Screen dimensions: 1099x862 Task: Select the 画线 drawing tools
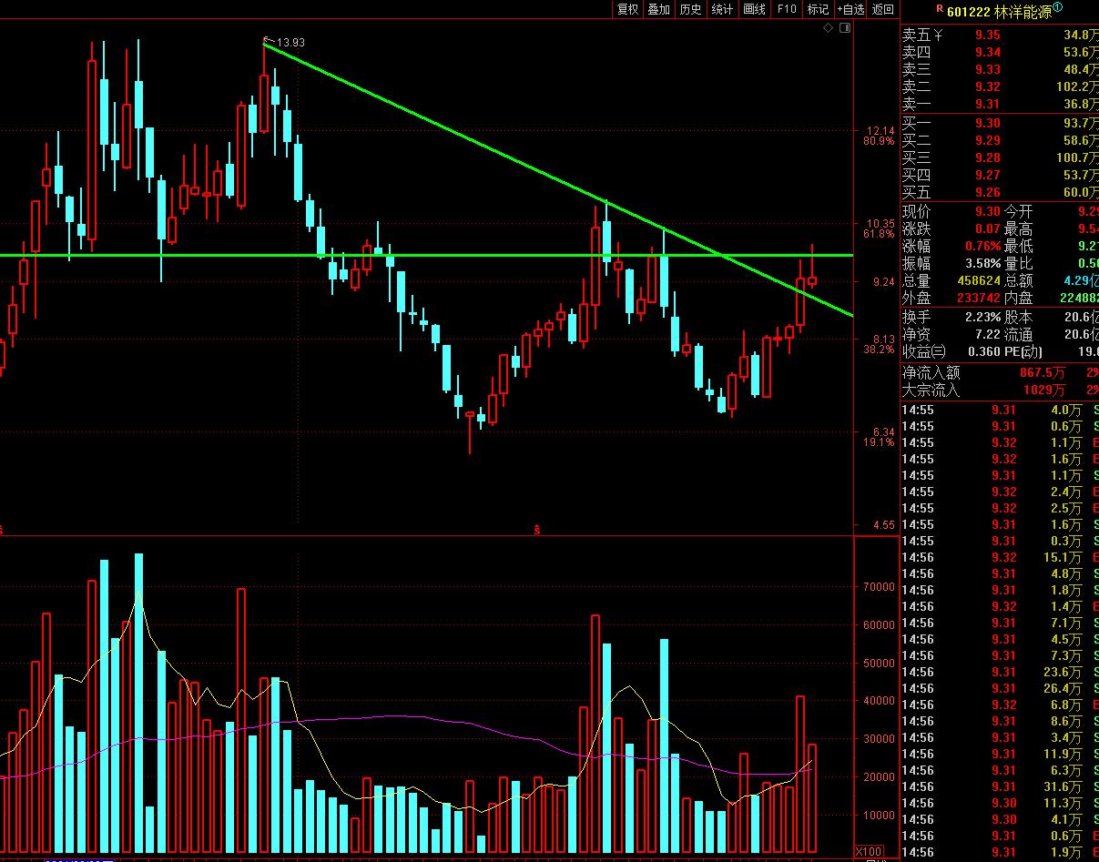tap(754, 9)
